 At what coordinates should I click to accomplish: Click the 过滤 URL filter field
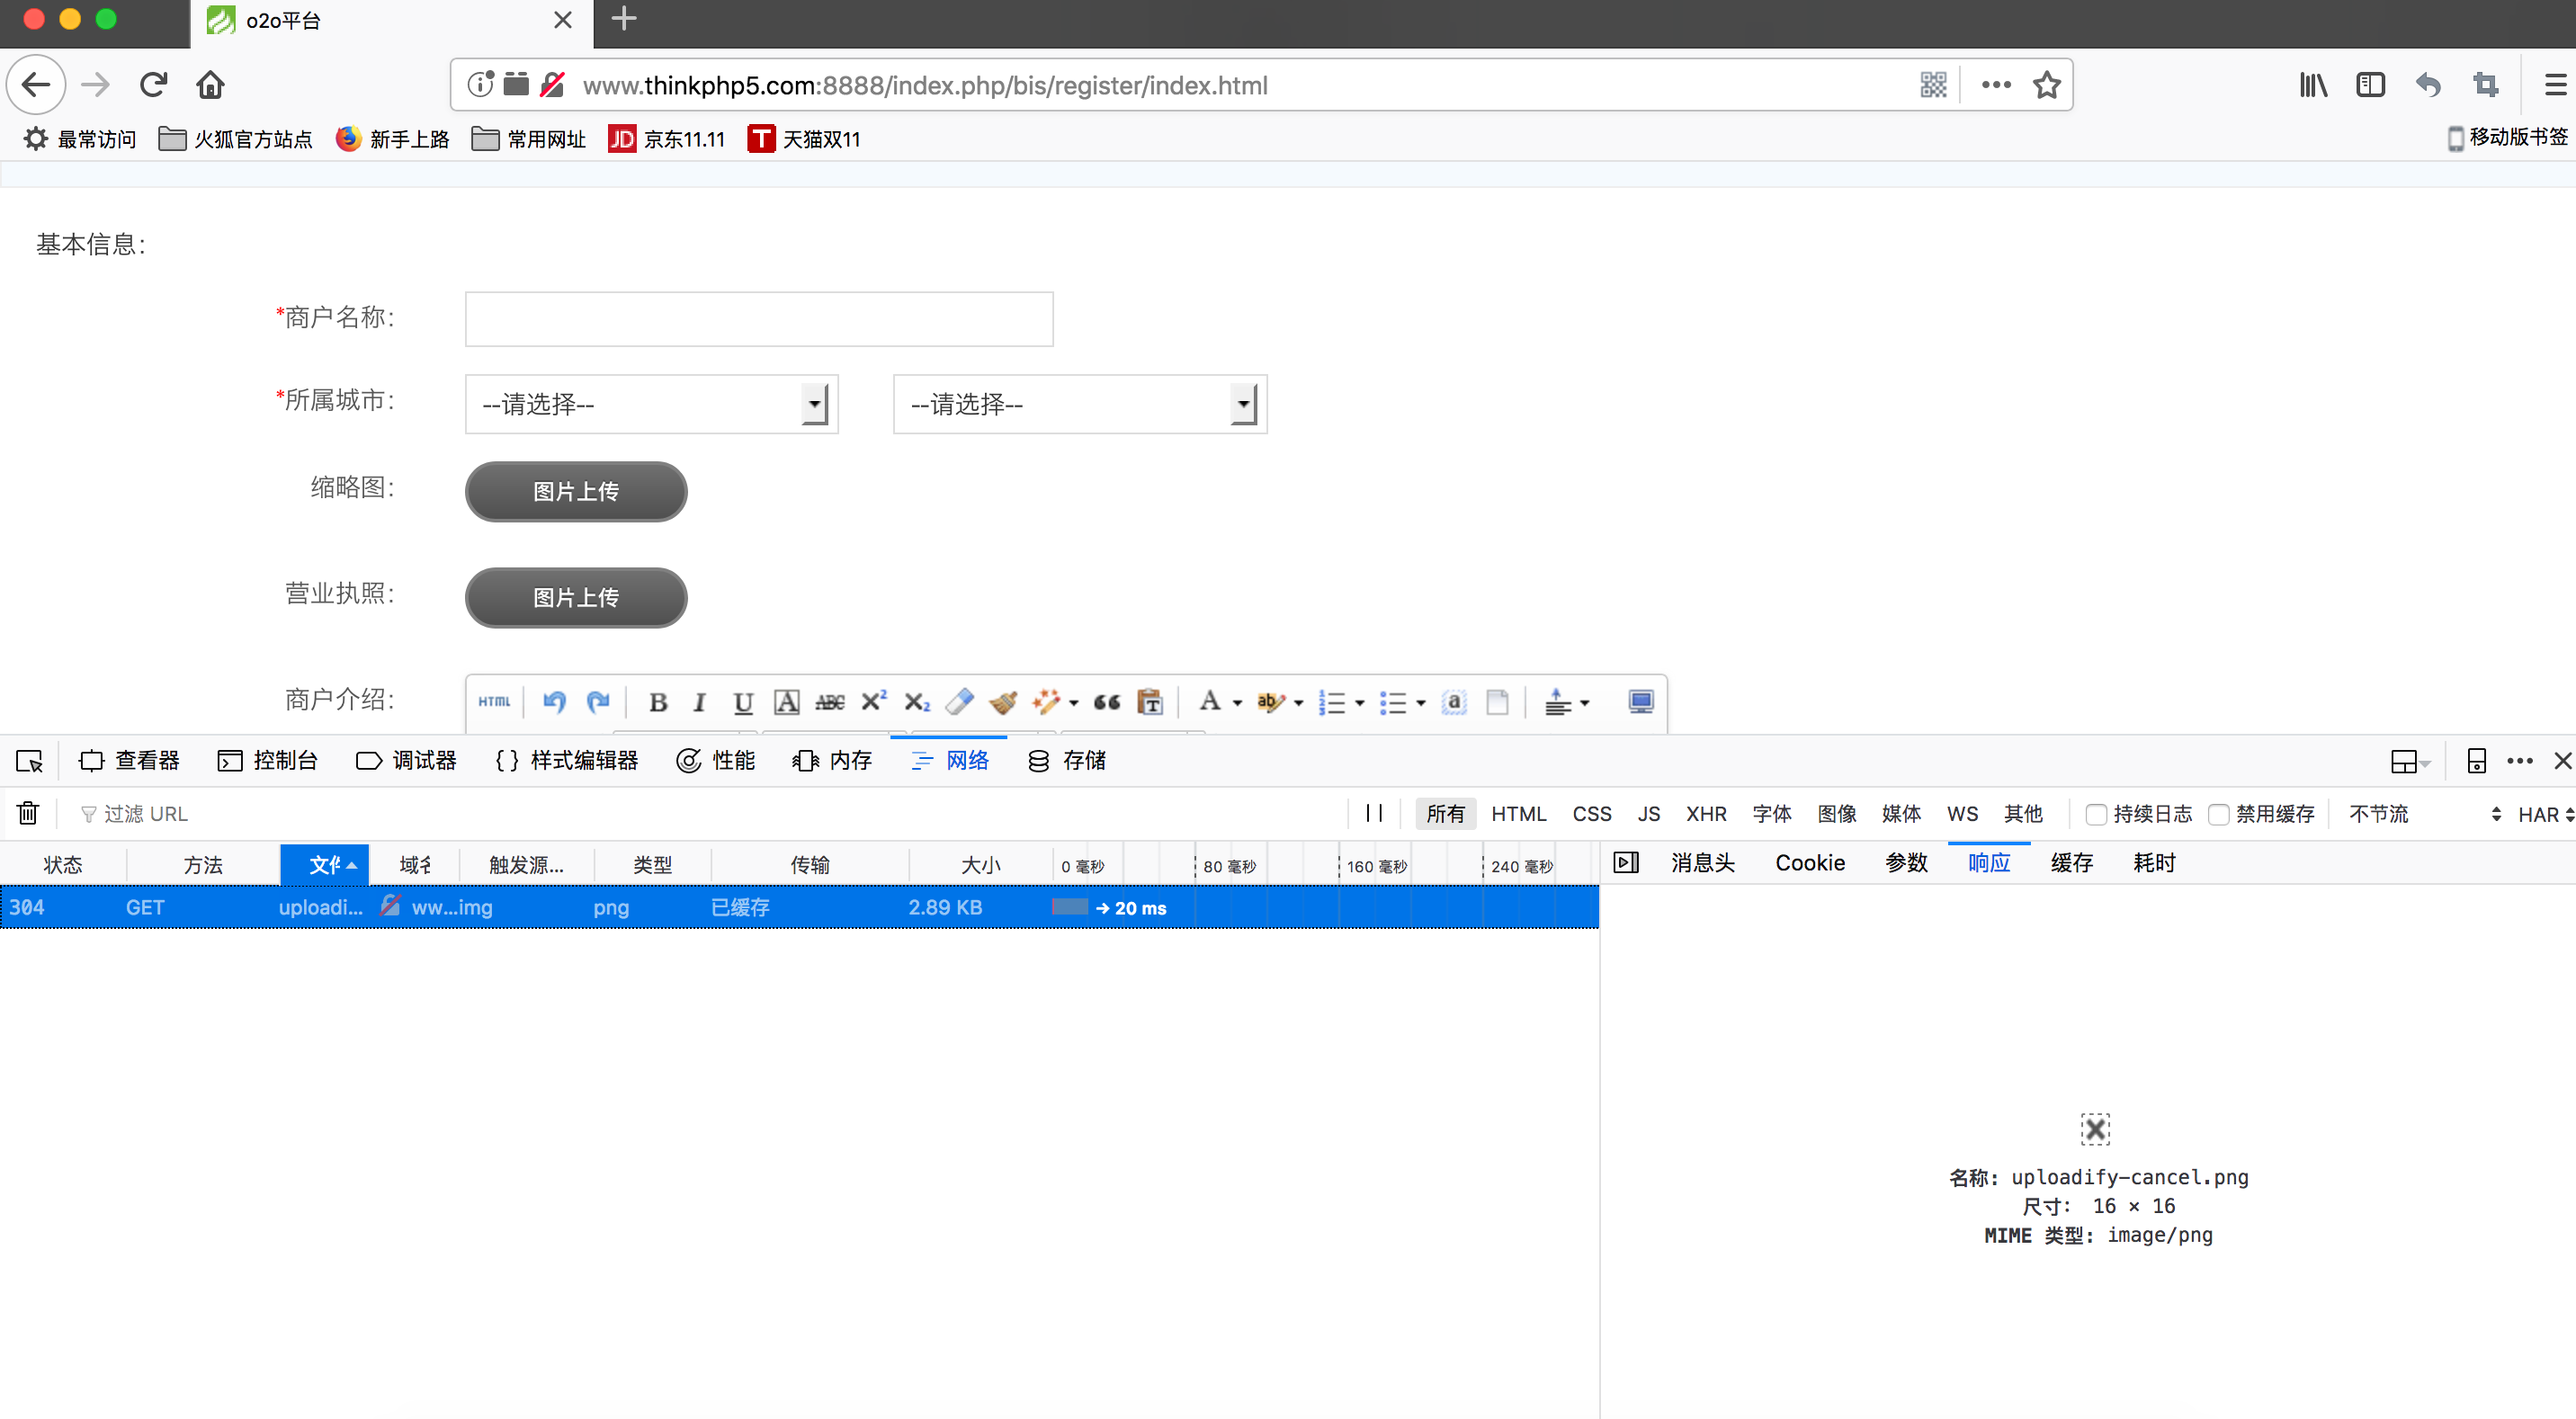[700, 814]
